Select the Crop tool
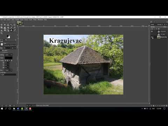This screenshot has width=168, height=126. pos(15,25)
